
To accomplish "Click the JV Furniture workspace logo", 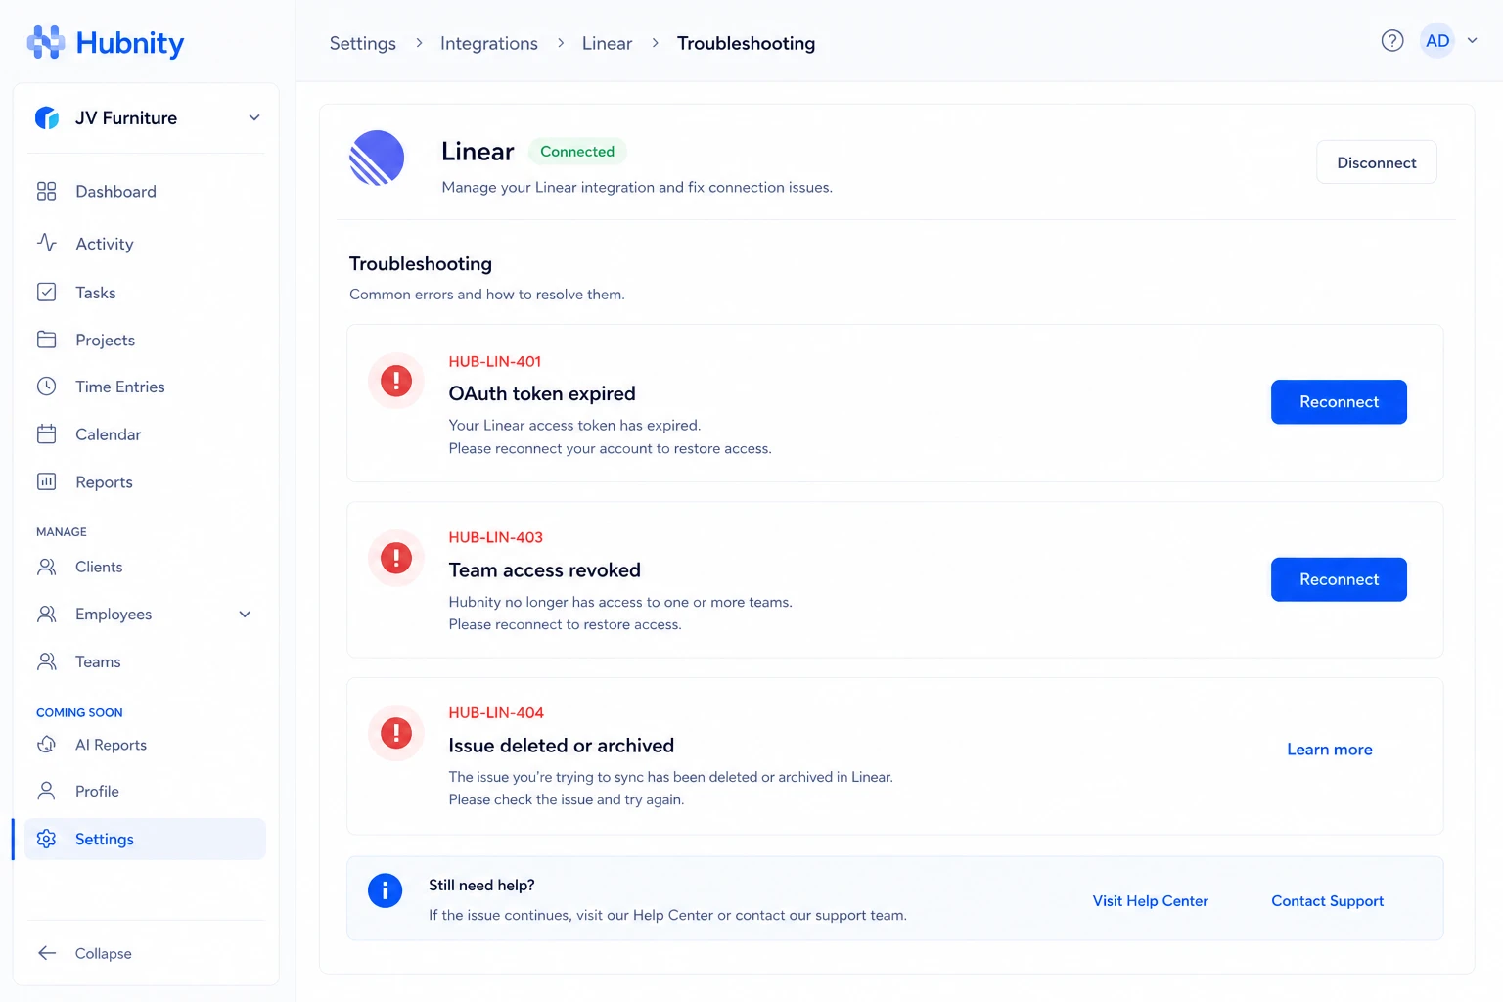I will coord(47,117).
